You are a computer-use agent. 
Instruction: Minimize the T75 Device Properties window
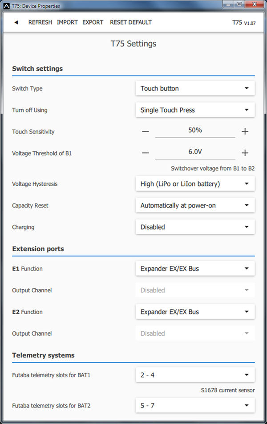(227, 5)
